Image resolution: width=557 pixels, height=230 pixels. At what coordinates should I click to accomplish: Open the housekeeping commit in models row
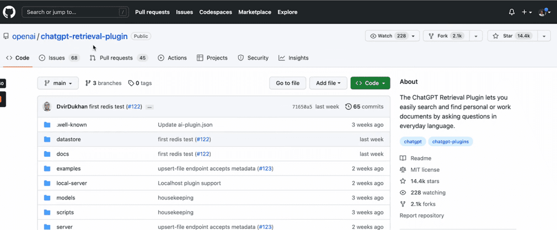[x=175, y=197]
